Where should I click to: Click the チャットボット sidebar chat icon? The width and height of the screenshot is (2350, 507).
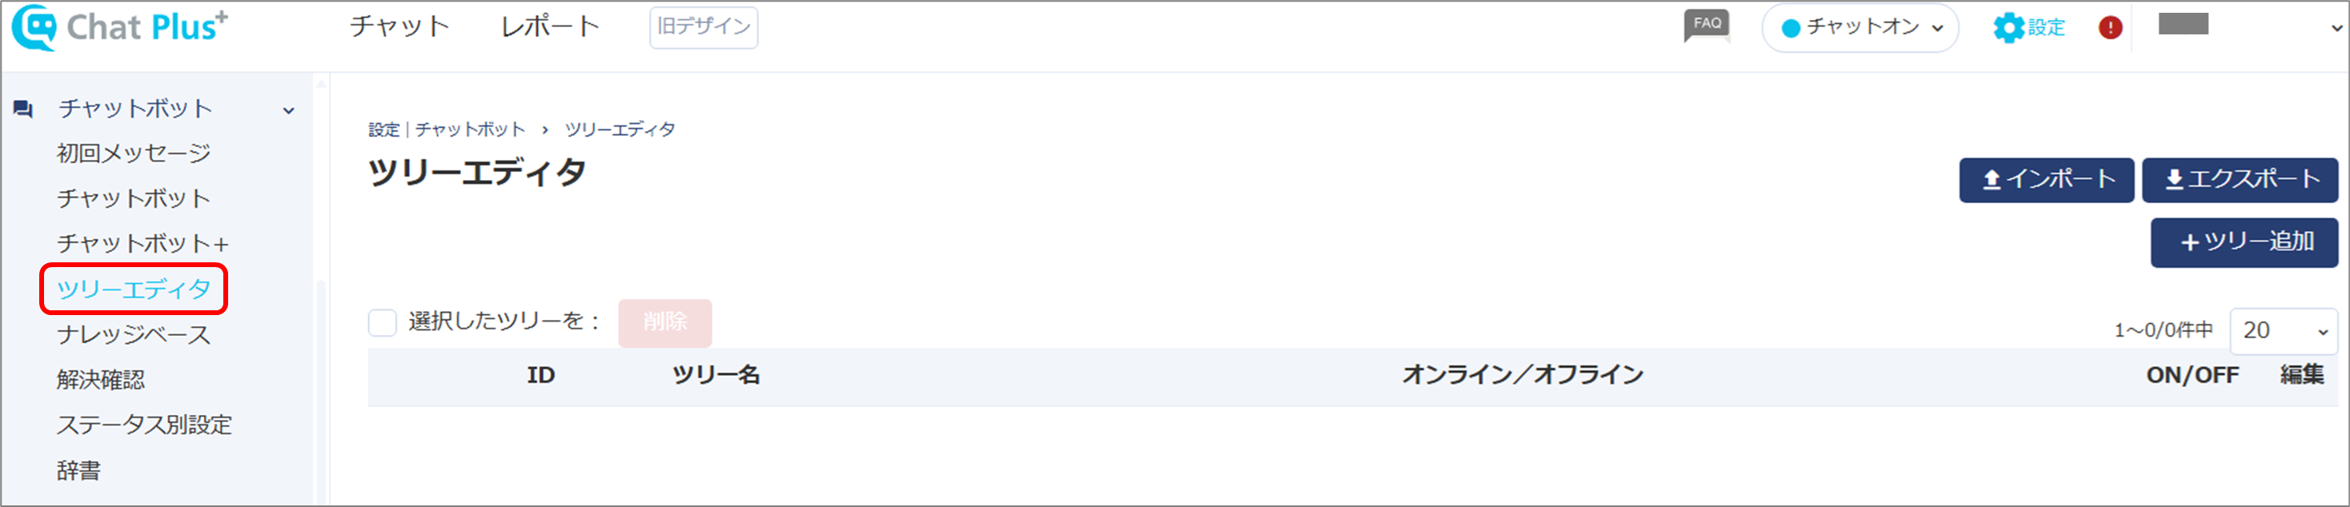tap(22, 110)
